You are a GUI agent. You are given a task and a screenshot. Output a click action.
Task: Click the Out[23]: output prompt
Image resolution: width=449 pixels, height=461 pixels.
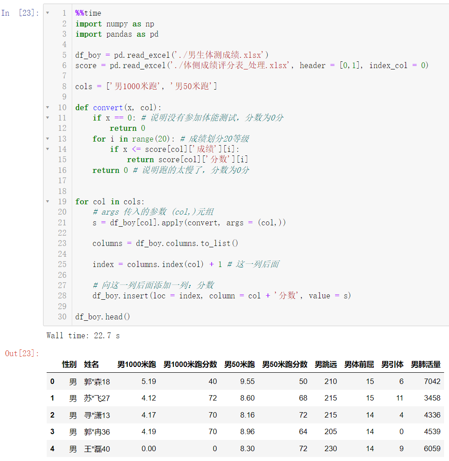[22, 353]
